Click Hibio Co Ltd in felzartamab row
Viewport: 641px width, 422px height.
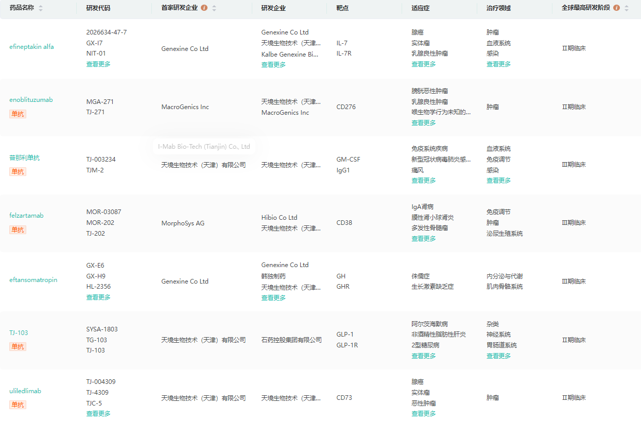(279, 218)
